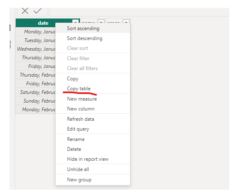
Task: Click the greyed Clear sort entry
Action: point(93,48)
